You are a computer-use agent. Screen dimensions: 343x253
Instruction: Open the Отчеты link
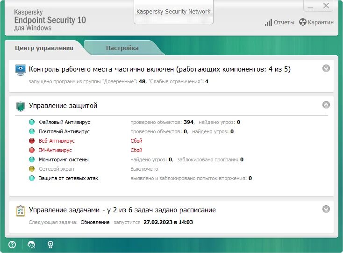pyautogui.click(x=284, y=22)
